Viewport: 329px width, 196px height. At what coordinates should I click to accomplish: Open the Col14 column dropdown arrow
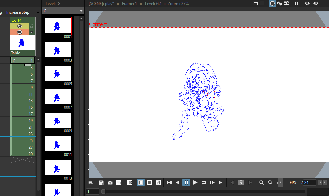pos(32,32)
